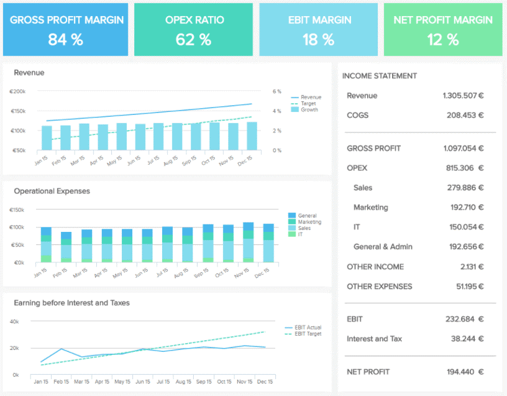Select the NET PROFIT row in Income Statement

pos(415,372)
